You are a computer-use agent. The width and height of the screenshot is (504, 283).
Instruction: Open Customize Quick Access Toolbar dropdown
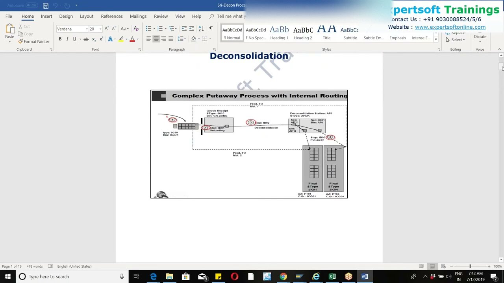76,6
